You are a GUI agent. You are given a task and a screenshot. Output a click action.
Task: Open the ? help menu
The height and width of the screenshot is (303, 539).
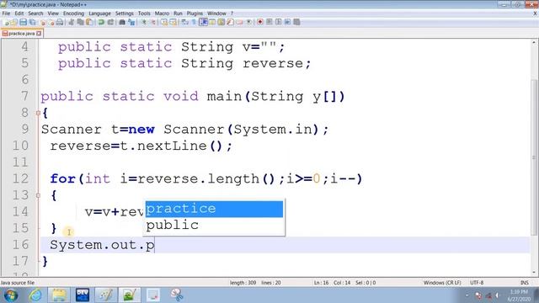(x=232, y=13)
